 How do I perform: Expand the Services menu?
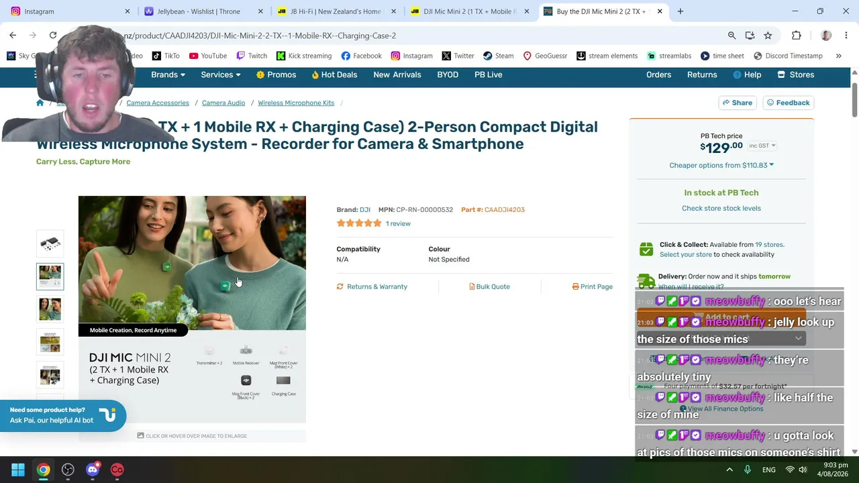pos(221,74)
